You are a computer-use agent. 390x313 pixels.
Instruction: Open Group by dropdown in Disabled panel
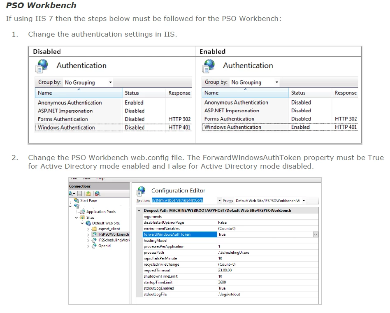(110, 82)
